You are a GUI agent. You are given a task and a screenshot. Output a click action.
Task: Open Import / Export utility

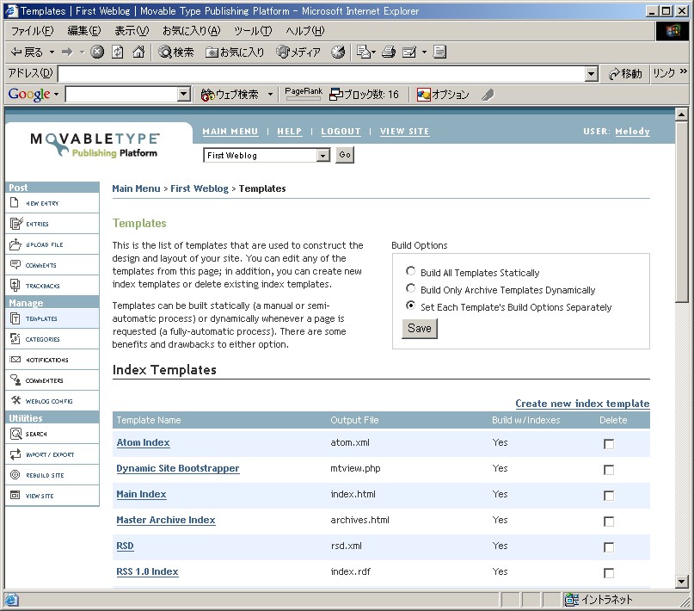[52, 454]
